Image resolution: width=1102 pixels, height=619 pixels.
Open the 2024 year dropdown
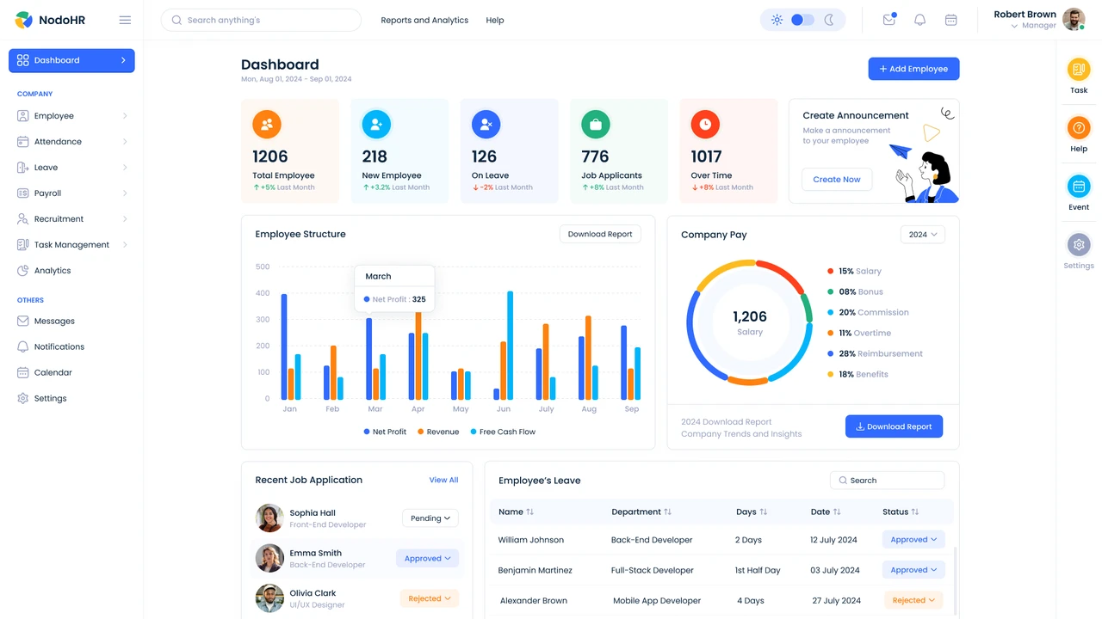pos(923,234)
